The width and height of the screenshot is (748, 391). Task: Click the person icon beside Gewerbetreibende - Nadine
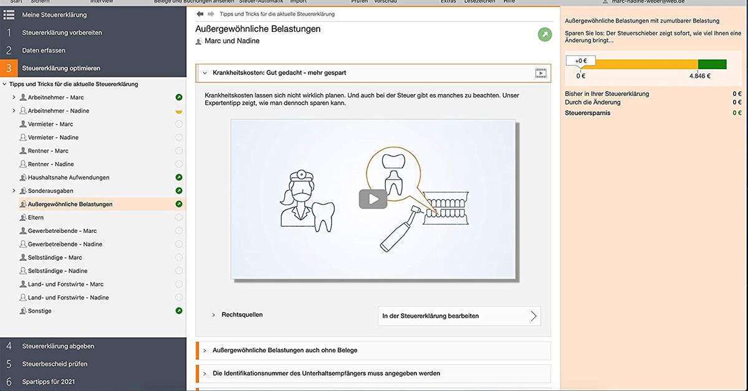[23, 245]
